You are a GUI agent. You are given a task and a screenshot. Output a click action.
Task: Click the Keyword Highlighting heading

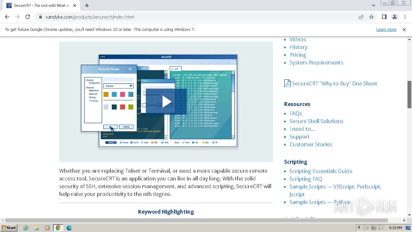tap(166, 212)
